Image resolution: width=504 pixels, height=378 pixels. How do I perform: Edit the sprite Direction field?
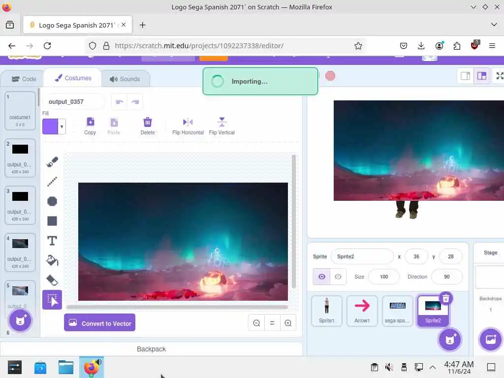(x=447, y=277)
